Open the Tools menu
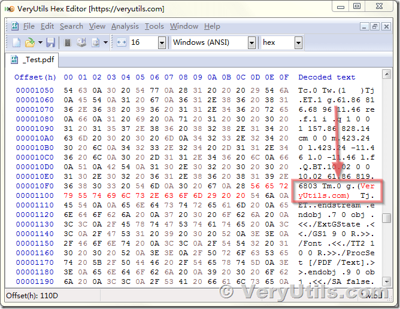This screenshot has width=400, height=309. tap(154, 26)
